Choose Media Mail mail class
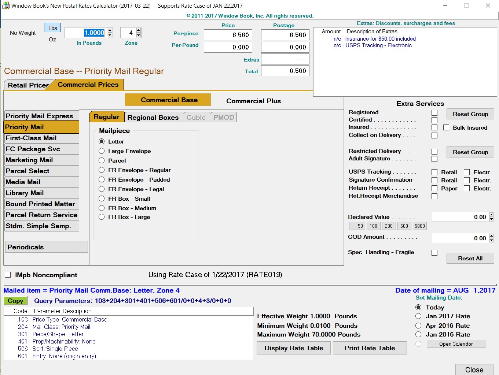Image resolution: width=499 pixels, height=375 pixels. (41, 182)
